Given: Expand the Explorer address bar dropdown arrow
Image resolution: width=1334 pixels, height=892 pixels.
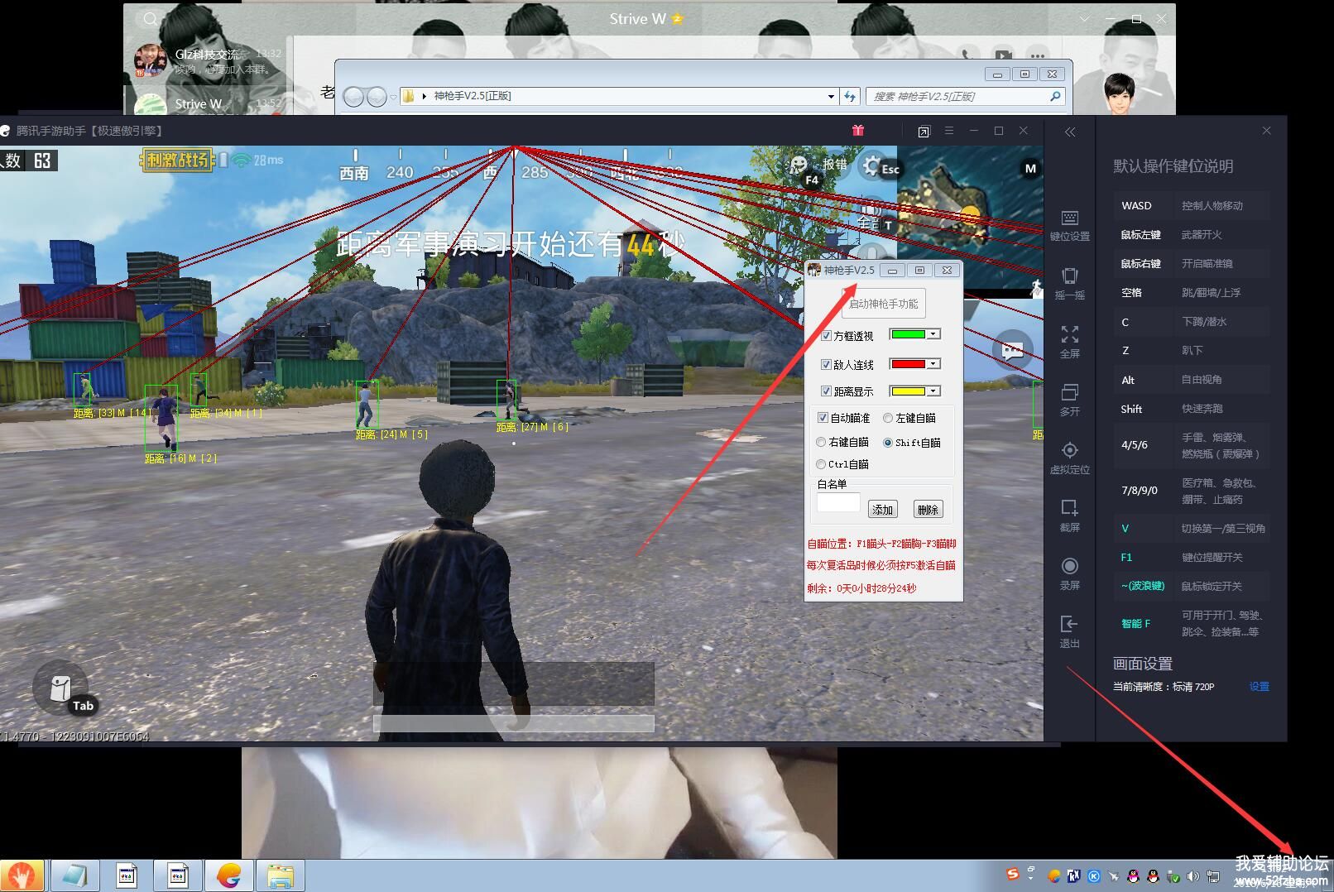Looking at the screenshot, I should pos(831,97).
